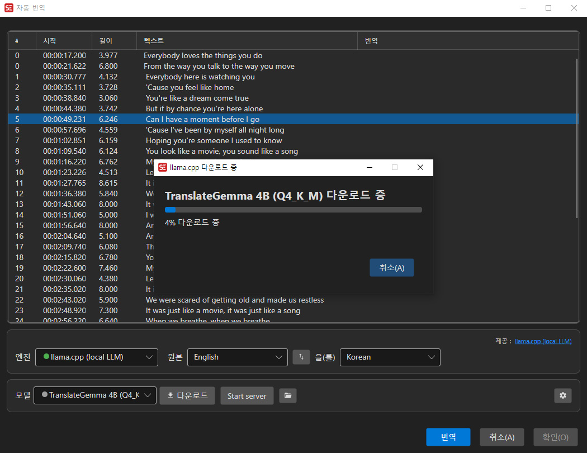
Task: Maximize the auto translate window
Action: click(548, 8)
